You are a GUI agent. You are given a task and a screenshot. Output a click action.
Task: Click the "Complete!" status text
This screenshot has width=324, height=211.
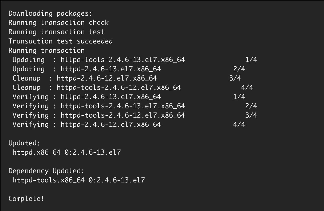coord(26,199)
